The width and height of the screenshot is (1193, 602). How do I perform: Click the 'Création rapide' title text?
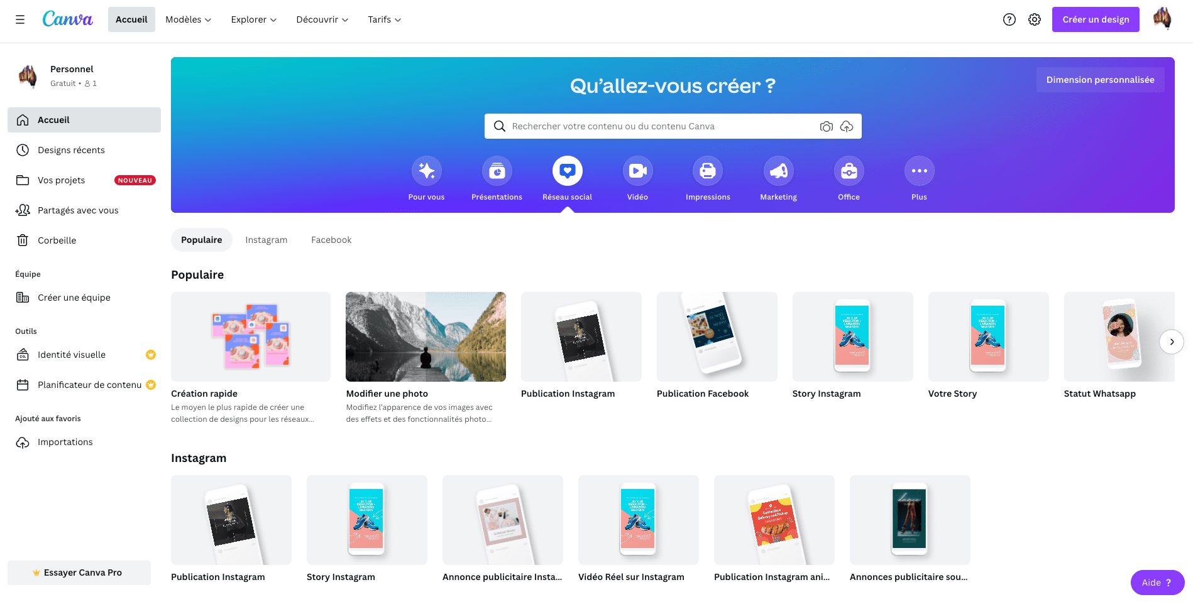click(x=204, y=394)
